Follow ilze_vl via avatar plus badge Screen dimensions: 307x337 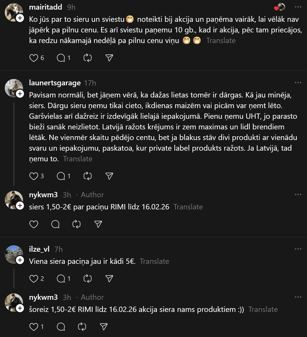click(20, 260)
